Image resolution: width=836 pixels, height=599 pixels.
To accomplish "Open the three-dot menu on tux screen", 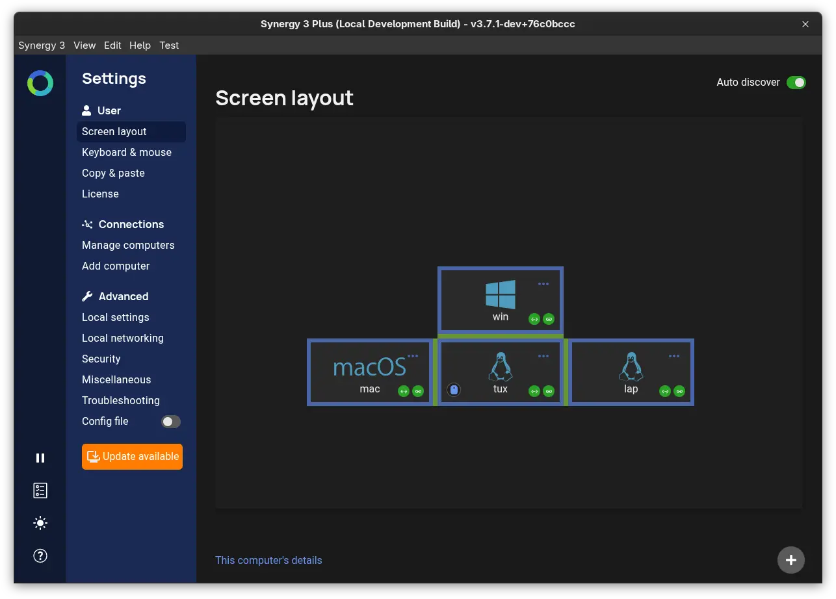I will (543, 356).
